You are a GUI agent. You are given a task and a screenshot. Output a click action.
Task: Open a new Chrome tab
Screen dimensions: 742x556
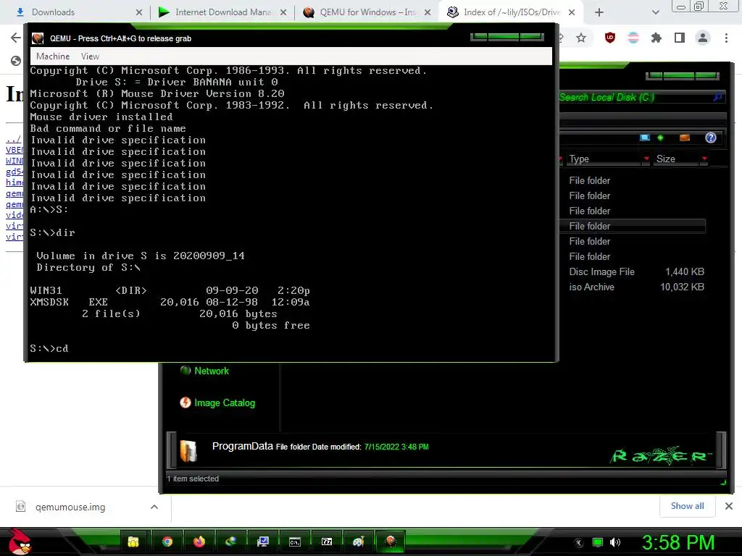599,12
